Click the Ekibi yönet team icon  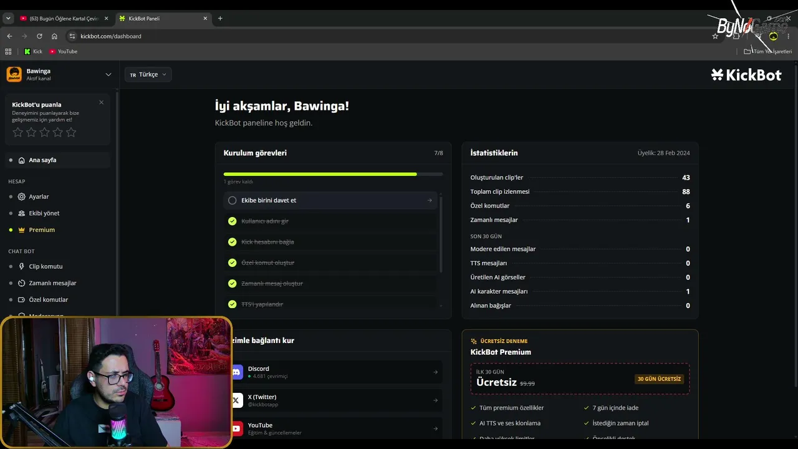(x=22, y=213)
